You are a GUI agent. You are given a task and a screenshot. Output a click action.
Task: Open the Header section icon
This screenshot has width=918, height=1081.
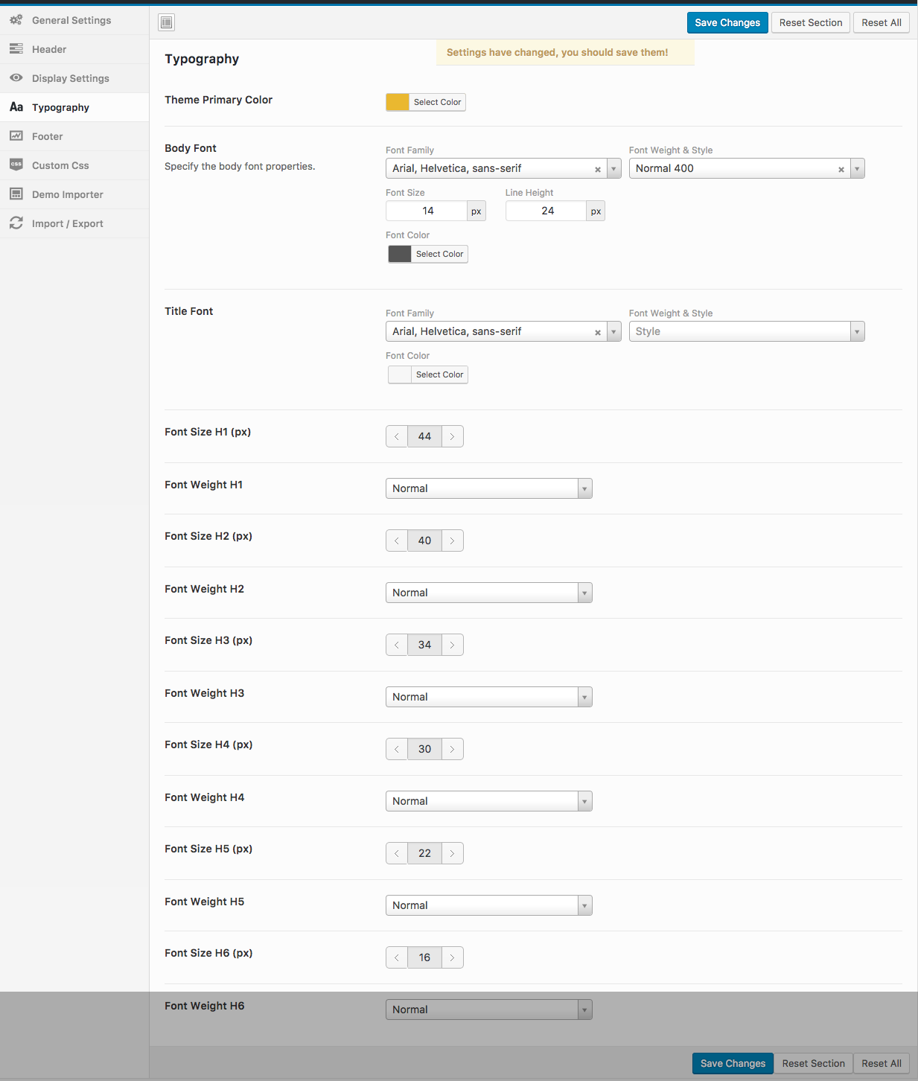click(16, 49)
